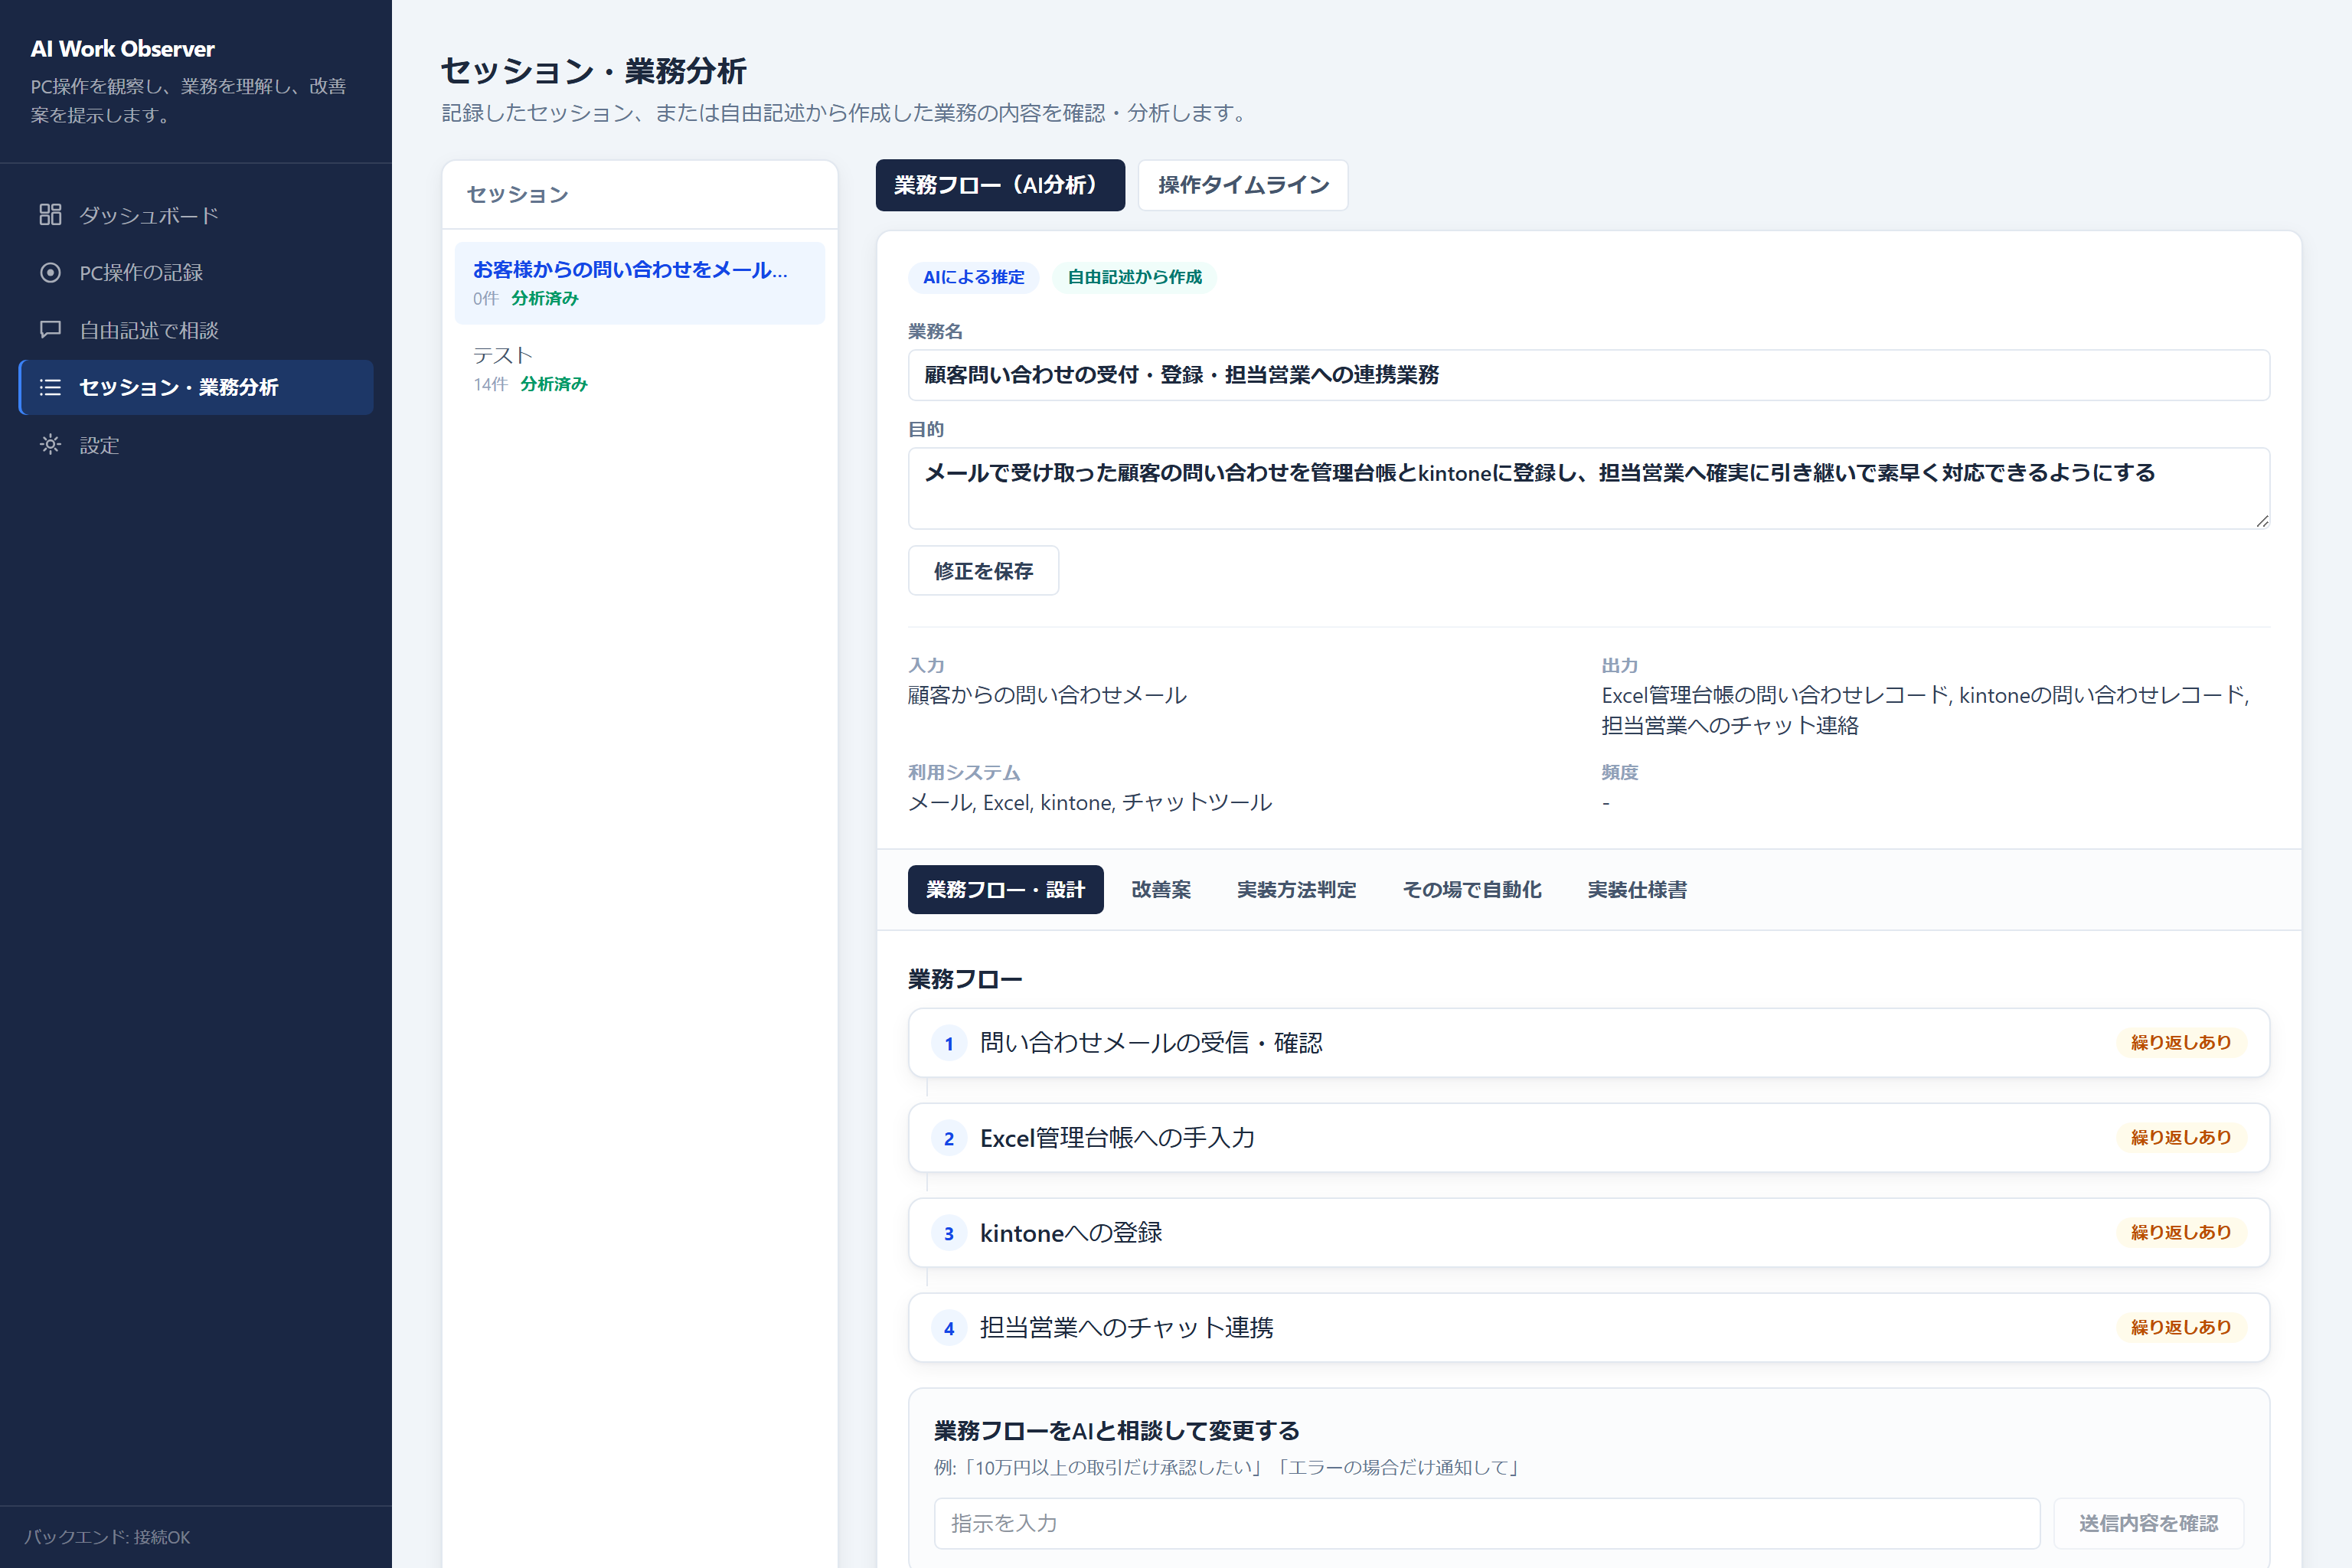The width and height of the screenshot is (2352, 1568).
Task: Click the AIによる推定 badge
Action: (x=973, y=277)
